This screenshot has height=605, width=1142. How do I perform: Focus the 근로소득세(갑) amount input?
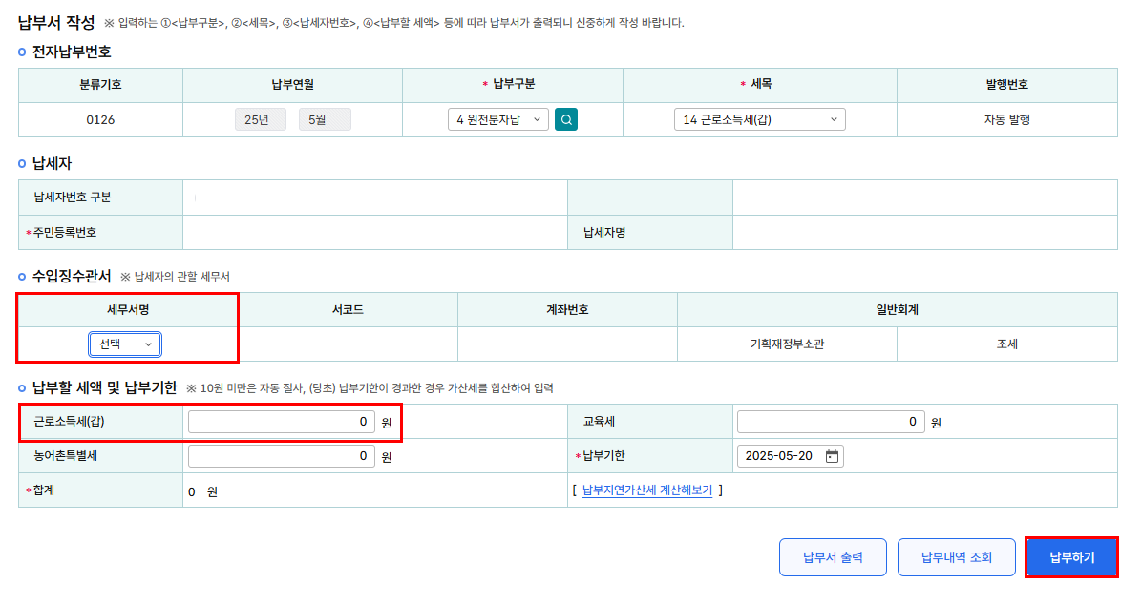pos(282,422)
